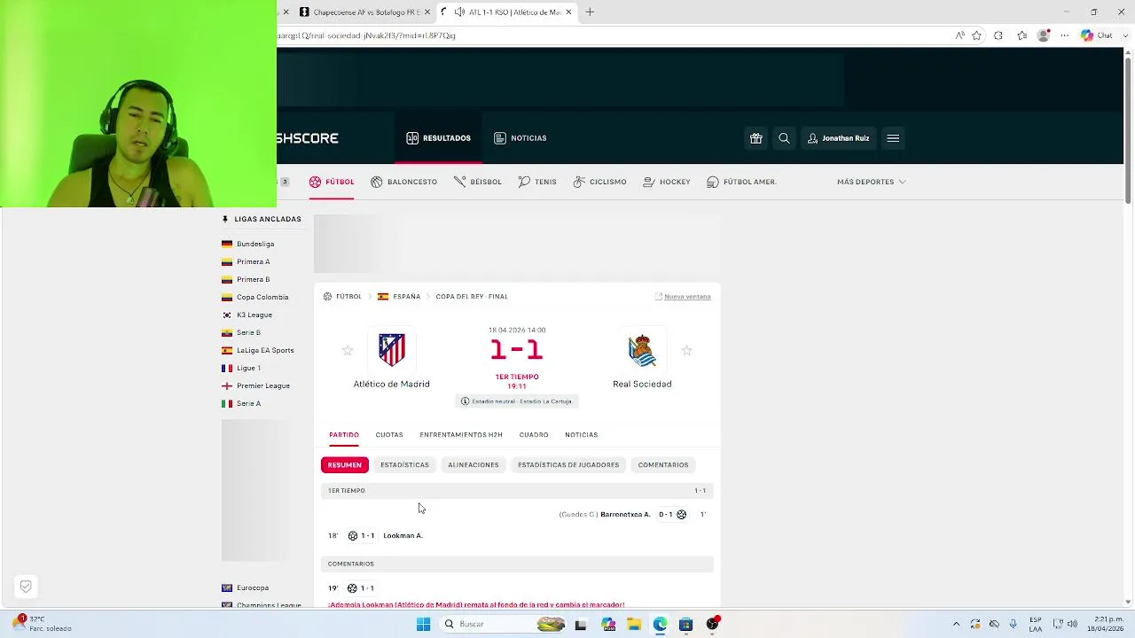The width and height of the screenshot is (1135, 638).
Task: Click the Estadio neutral info label
Action: (x=517, y=401)
